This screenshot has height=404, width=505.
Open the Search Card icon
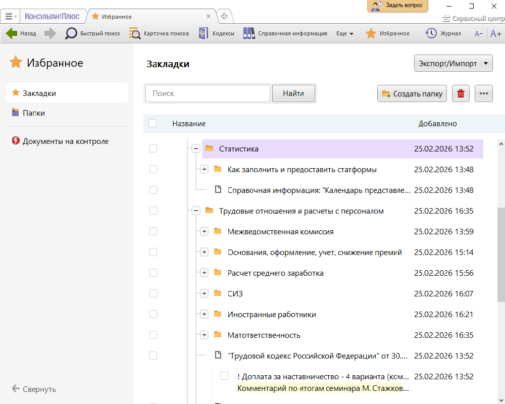click(135, 33)
